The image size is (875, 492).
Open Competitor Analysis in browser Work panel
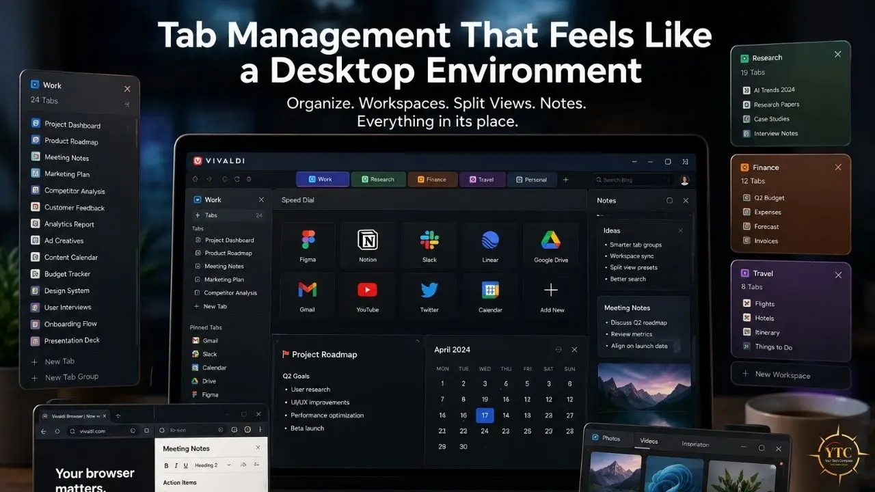tap(230, 292)
